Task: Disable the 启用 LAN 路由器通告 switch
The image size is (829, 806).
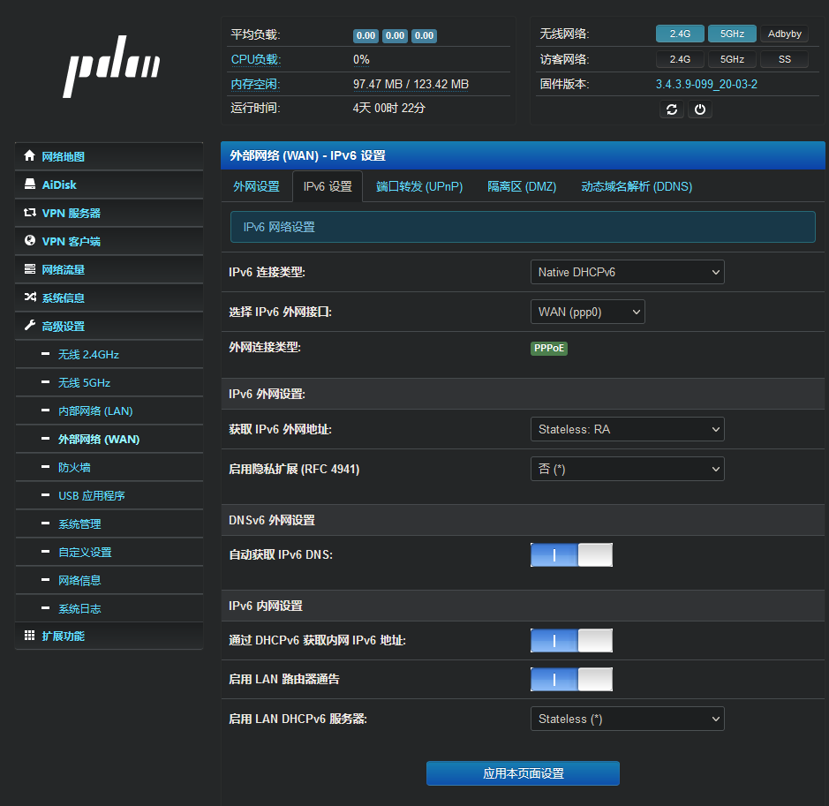Action: click(x=571, y=680)
